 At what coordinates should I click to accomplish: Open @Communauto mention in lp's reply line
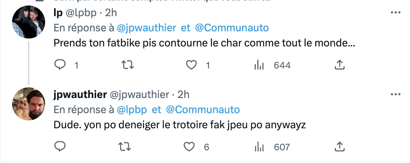[x=232, y=28]
